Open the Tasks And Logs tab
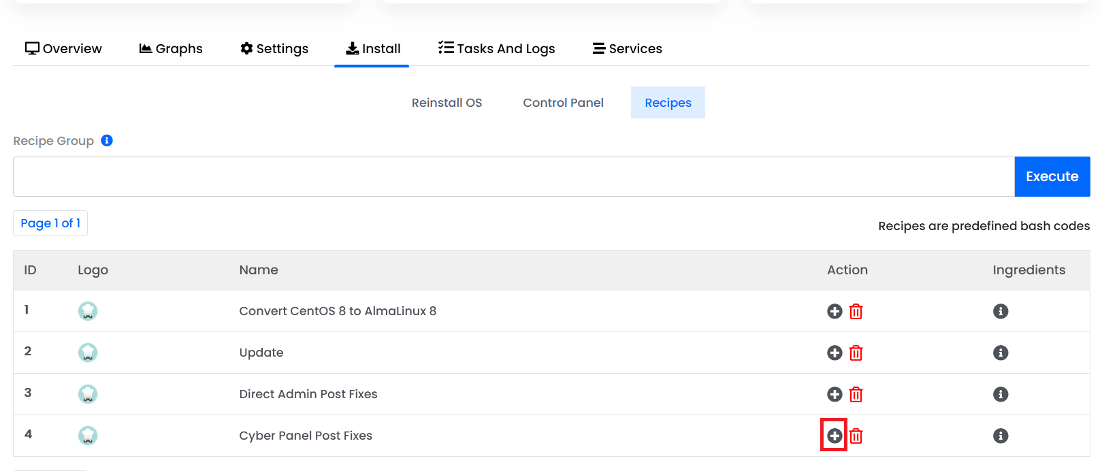The width and height of the screenshot is (1102, 471). point(497,48)
